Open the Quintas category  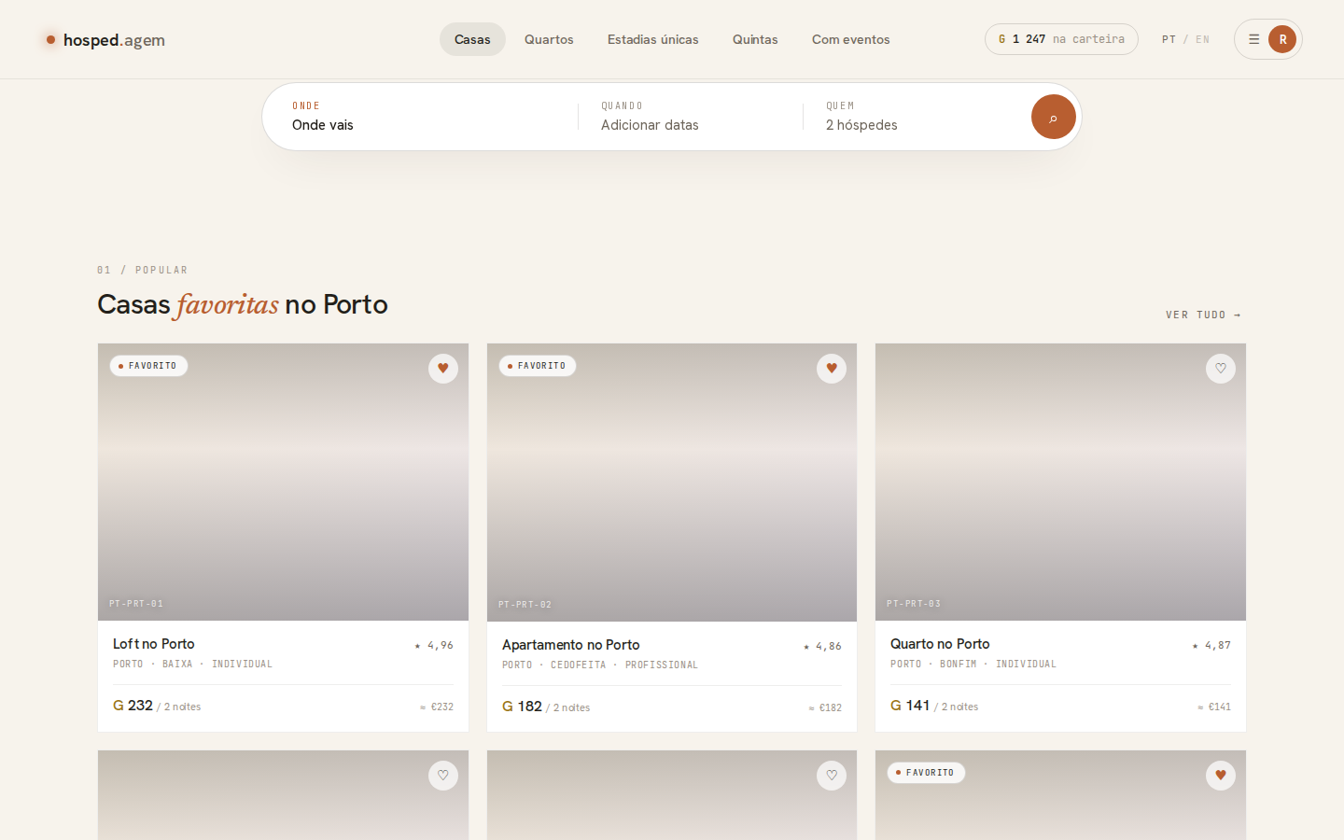click(755, 39)
